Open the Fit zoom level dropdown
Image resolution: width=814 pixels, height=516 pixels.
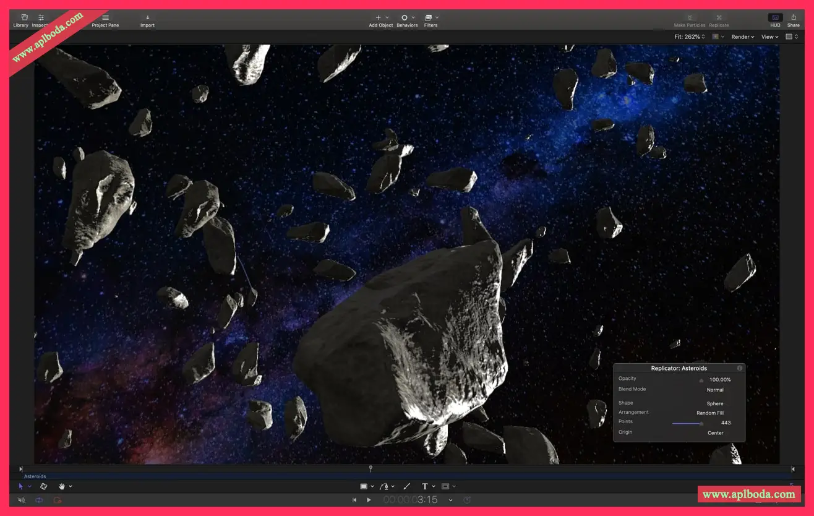tap(689, 37)
